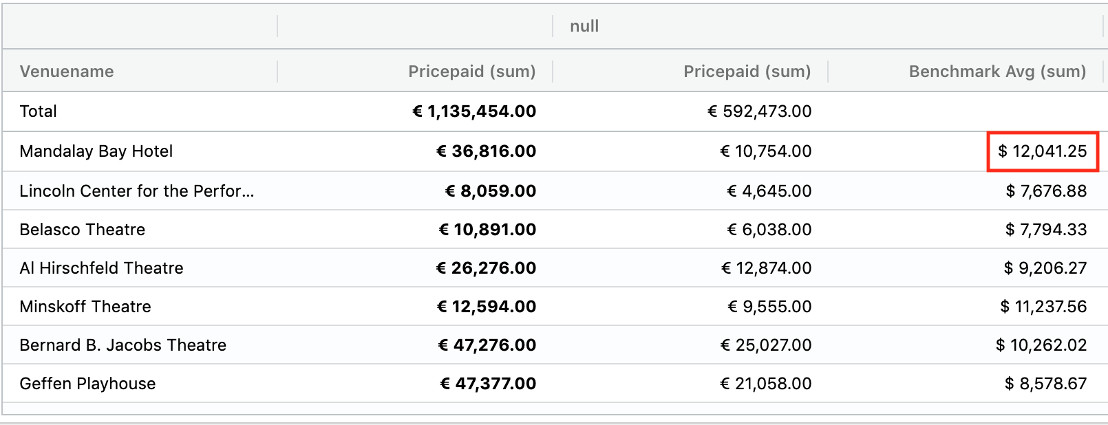Select the € 4,645.00 pricepaid value
The height and width of the screenshot is (425, 1108).
pos(769,191)
